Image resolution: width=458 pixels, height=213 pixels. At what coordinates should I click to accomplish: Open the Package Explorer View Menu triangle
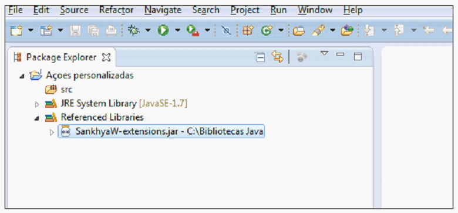click(325, 53)
